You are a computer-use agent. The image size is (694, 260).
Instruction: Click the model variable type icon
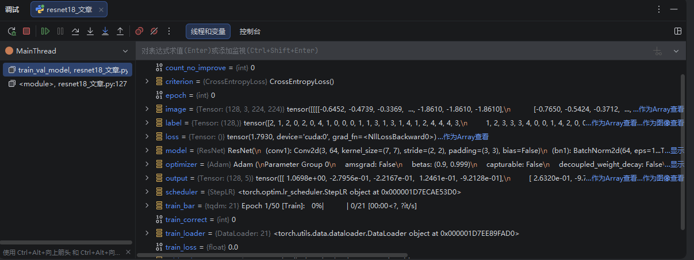pos(159,150)
